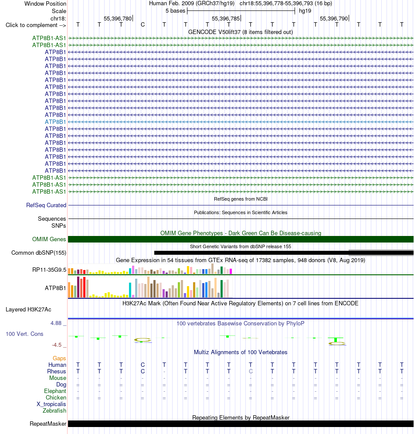Click the ATP8B1 GTEx expression bar chart
The width and height of the screenshot is (414, 434).
[x=150, y=287]
